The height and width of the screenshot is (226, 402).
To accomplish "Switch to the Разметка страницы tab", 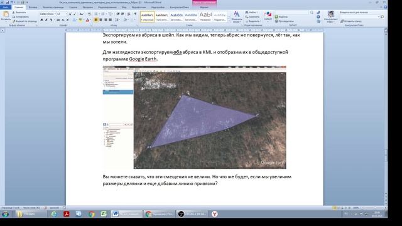I will pos(53,7).
